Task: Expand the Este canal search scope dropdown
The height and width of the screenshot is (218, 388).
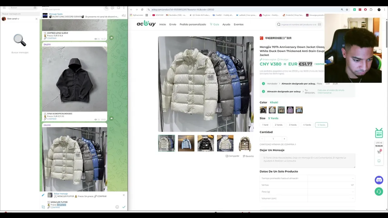Action: click(13, 19)
